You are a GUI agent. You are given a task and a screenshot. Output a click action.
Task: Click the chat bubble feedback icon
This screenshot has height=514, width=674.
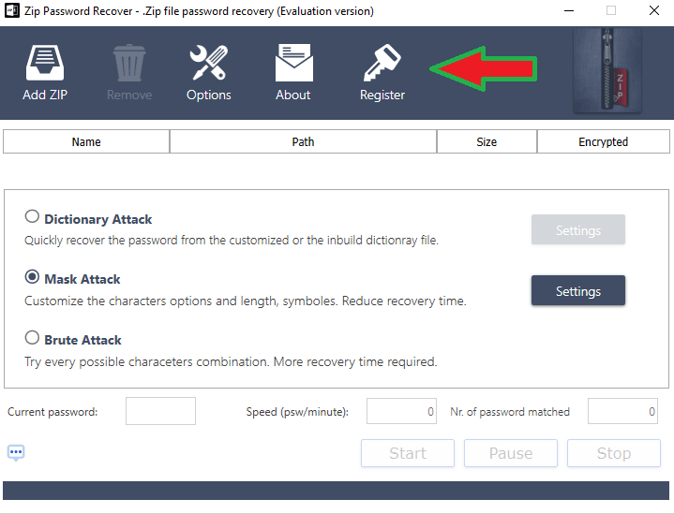(x=16, y=453)
